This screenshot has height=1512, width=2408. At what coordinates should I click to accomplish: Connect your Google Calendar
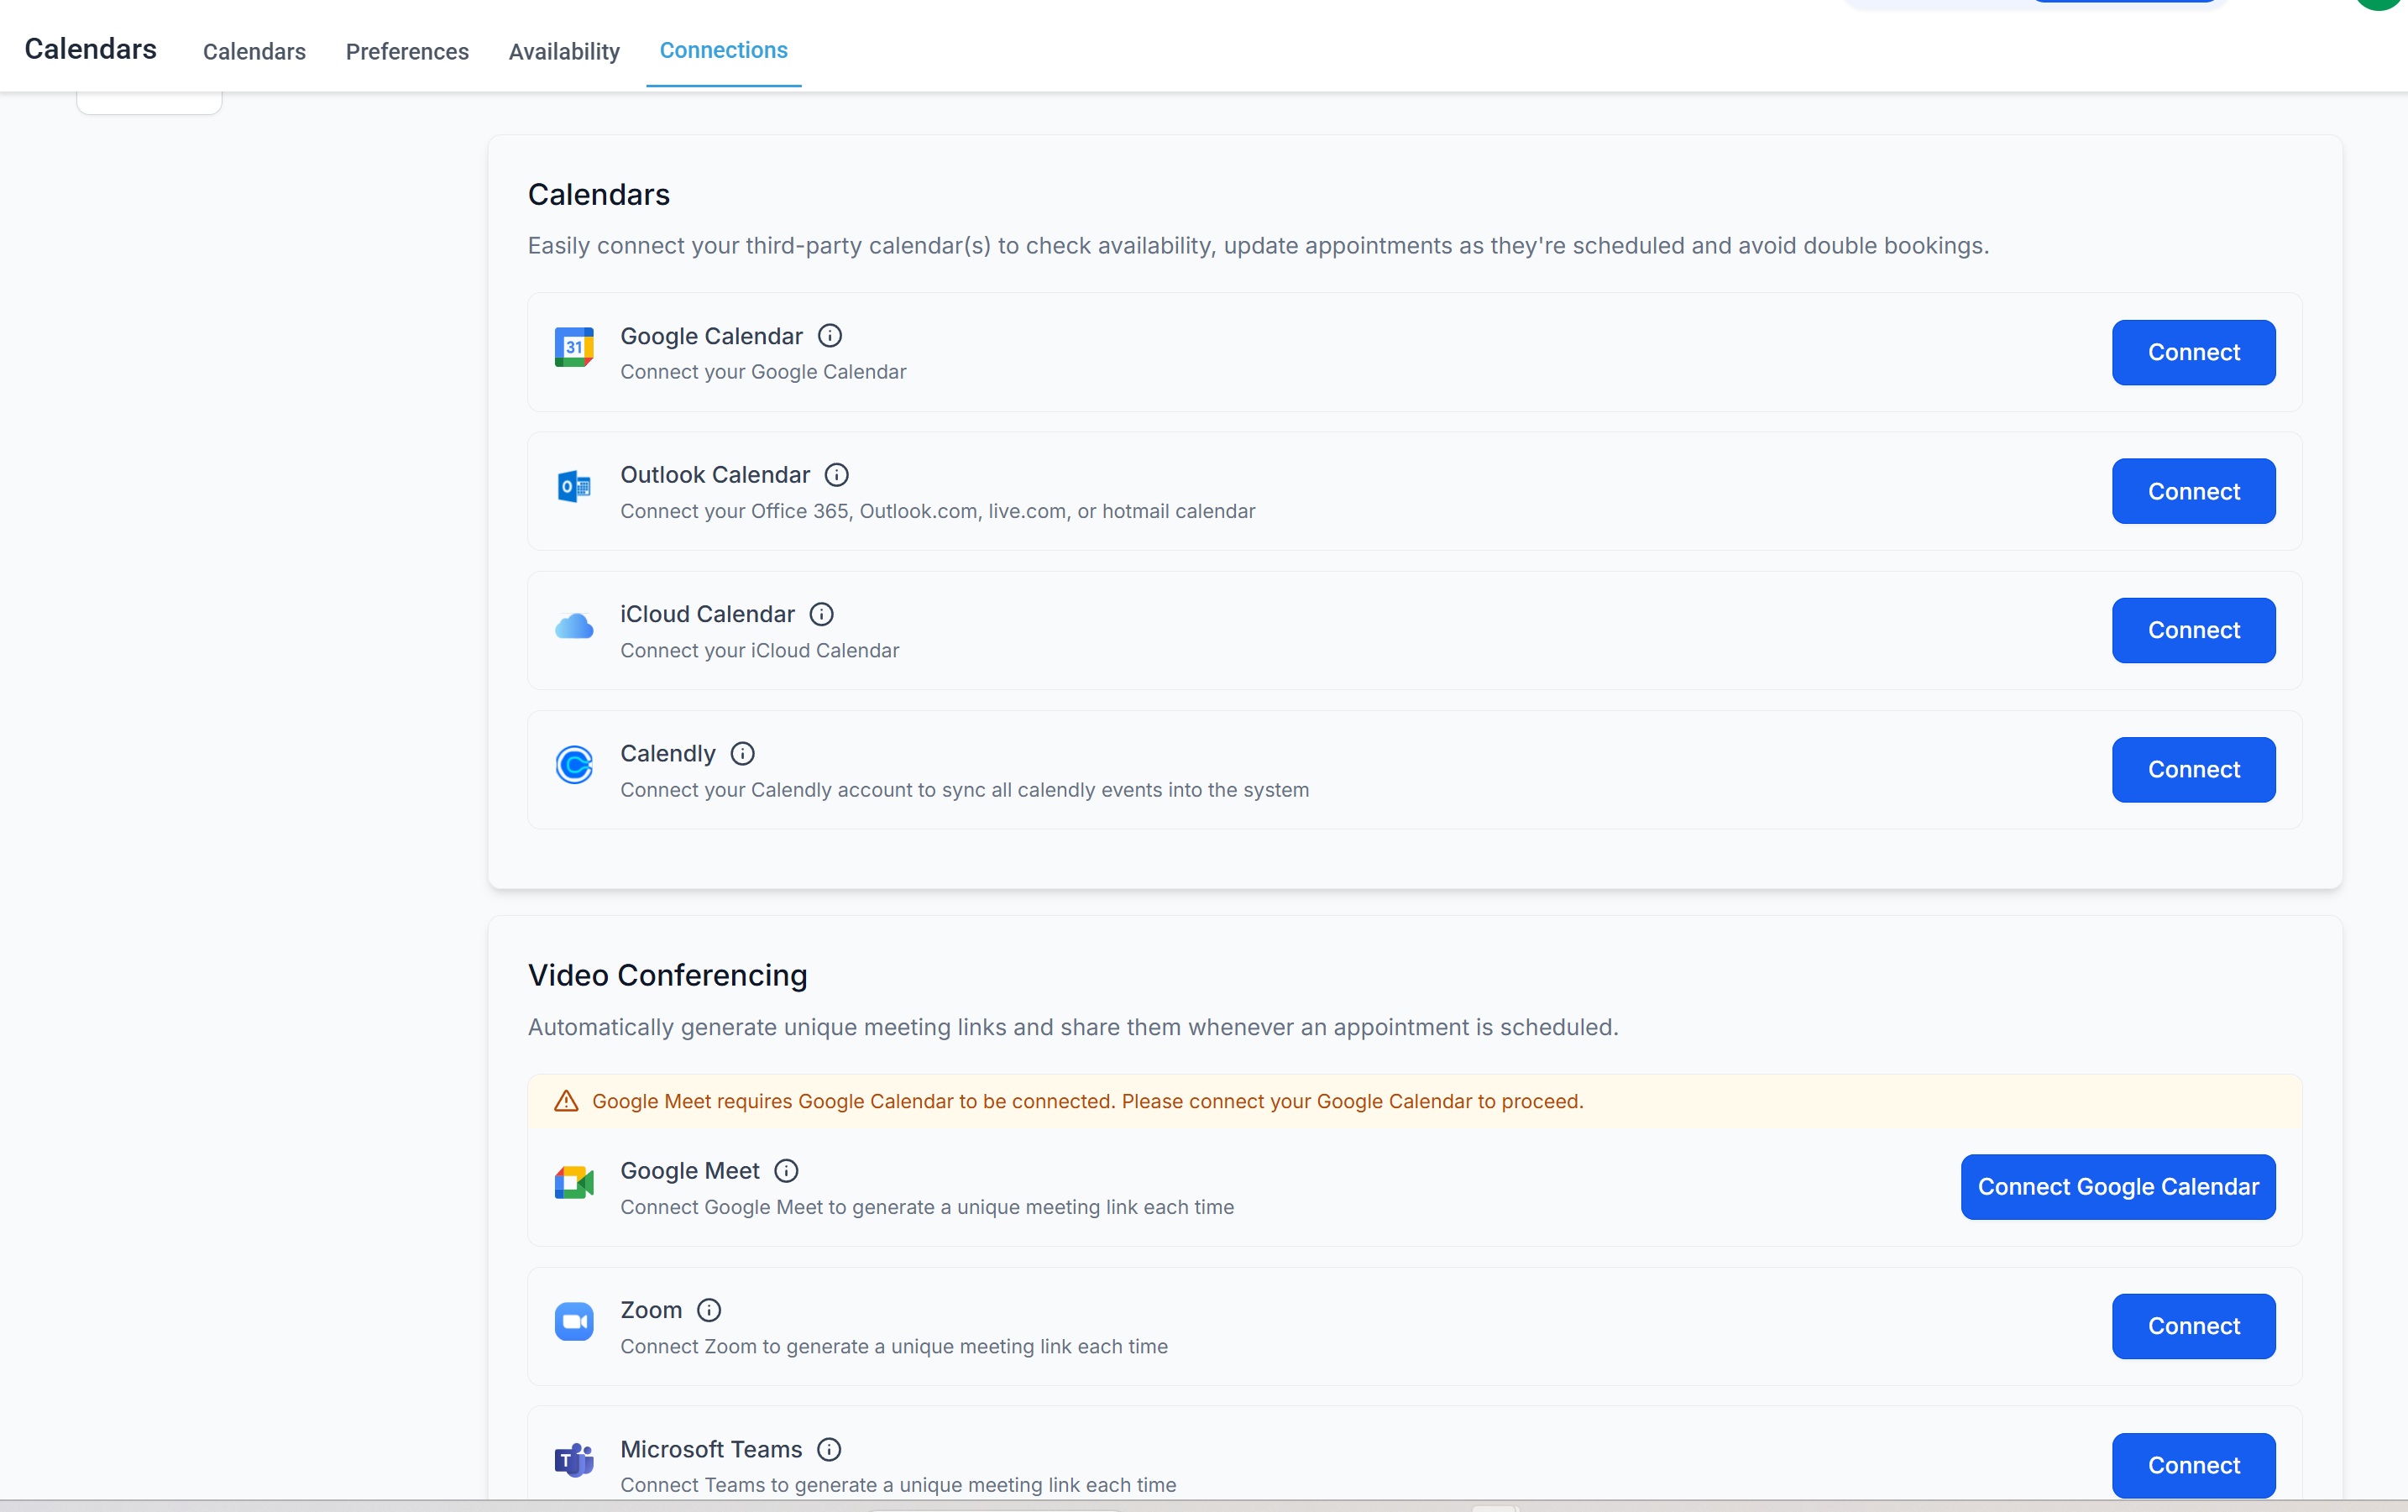click(2193, 352)
